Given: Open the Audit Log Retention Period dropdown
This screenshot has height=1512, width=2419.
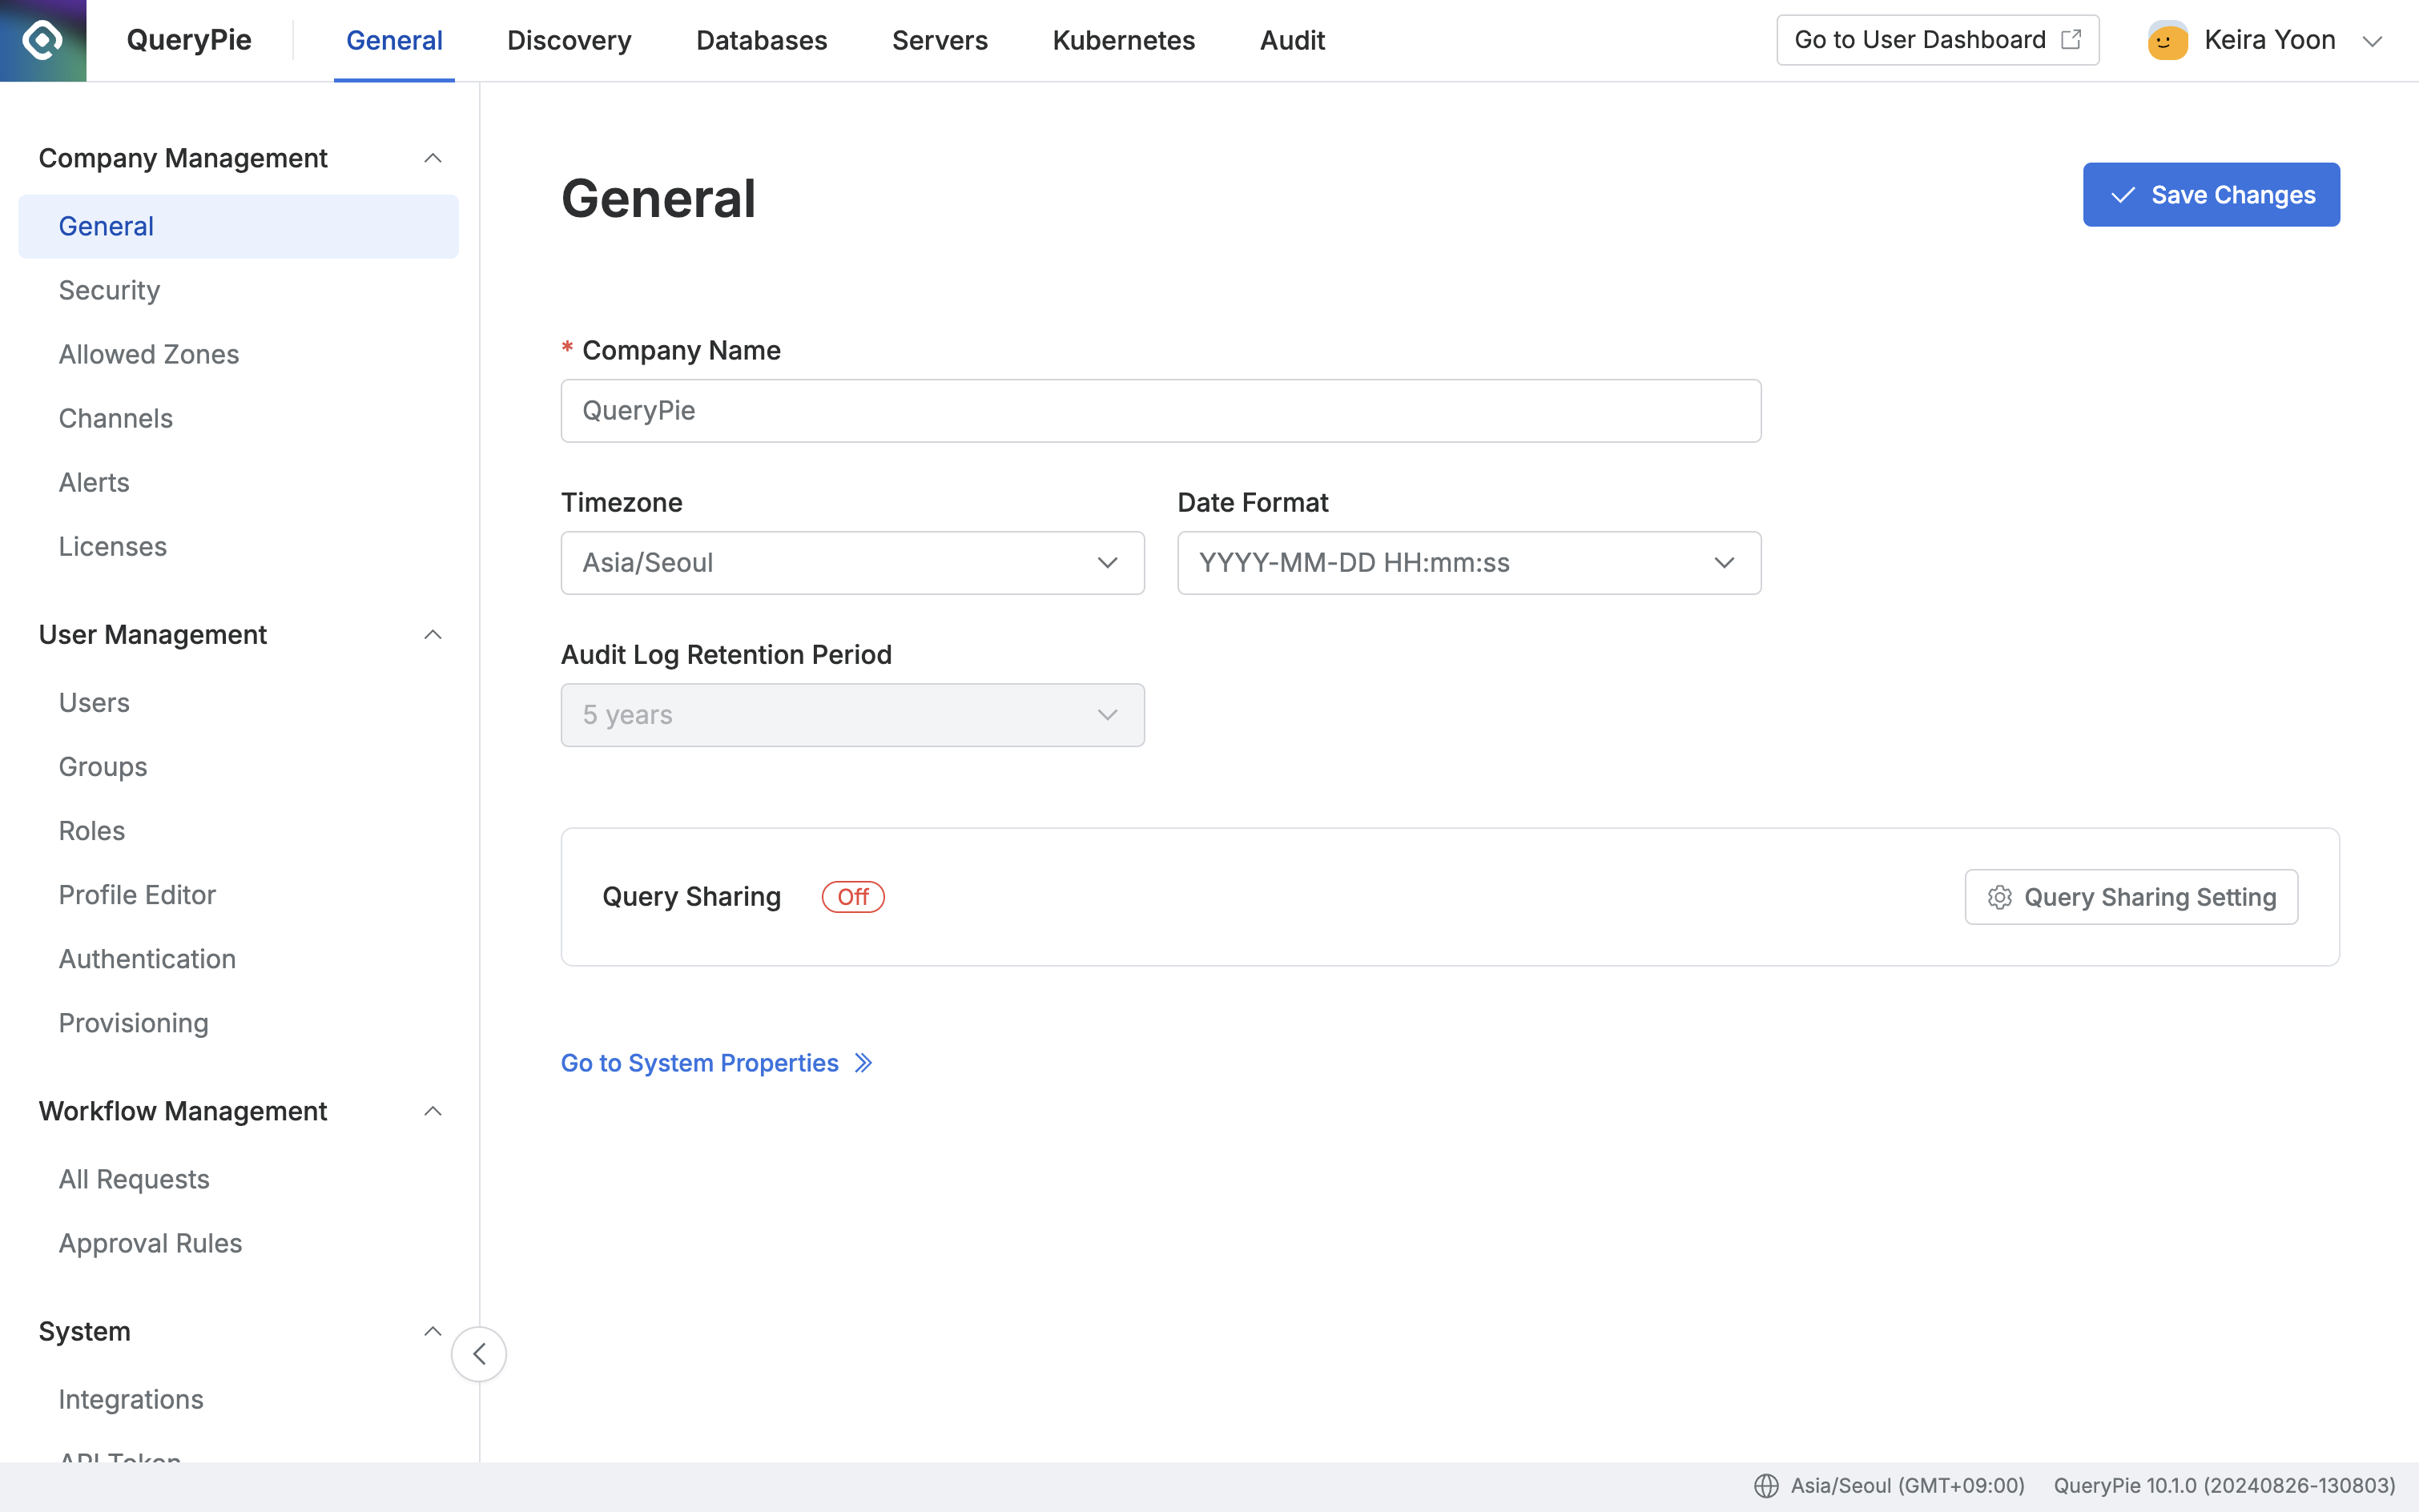Looking at the screenshot, I should pos(852,715).
